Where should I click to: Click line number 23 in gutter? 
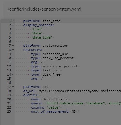coord(9,111)
